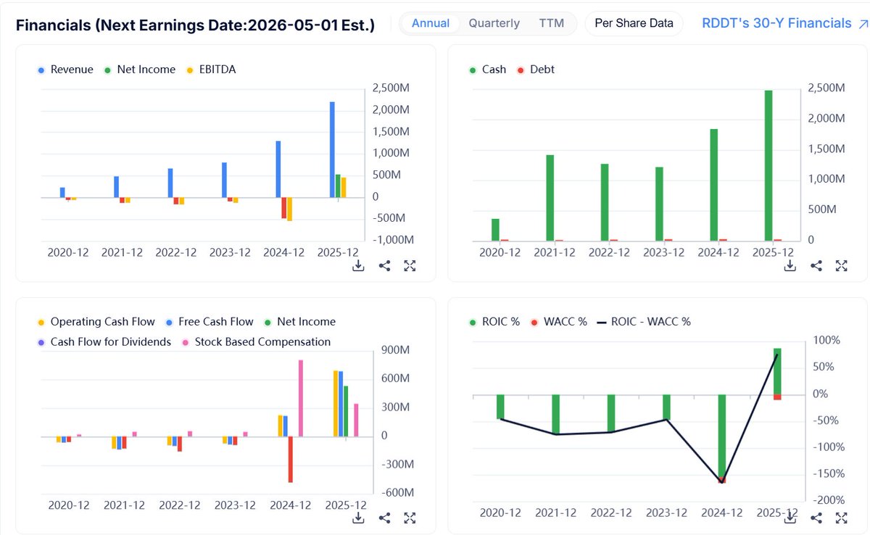Expand Cash and Debt chart fullscreen
This screenshot has width=870, height=535.
tap(842, 265)
